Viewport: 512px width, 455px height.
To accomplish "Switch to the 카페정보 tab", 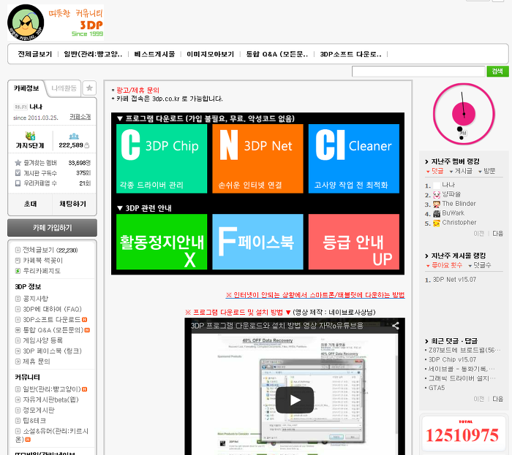I will [26, 88].
